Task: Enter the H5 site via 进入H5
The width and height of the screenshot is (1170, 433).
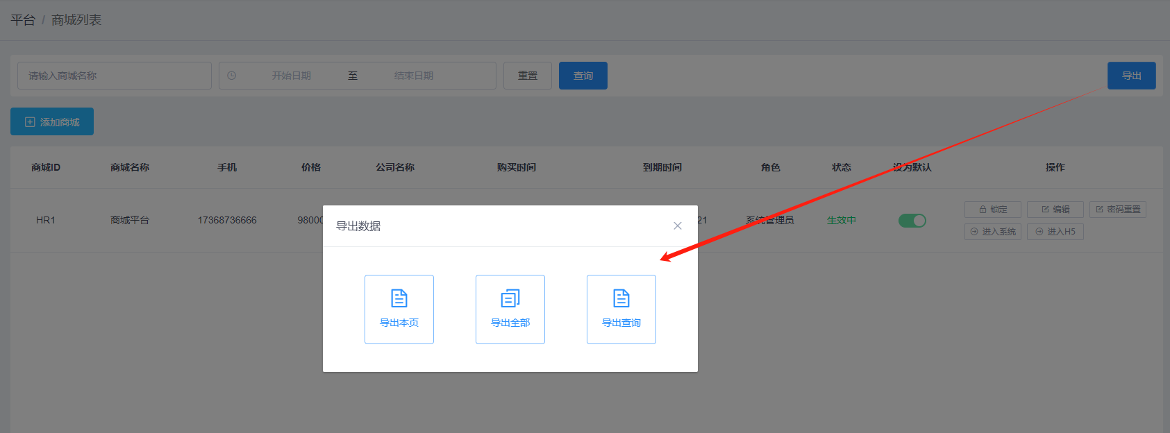Action: [1055, 232]
